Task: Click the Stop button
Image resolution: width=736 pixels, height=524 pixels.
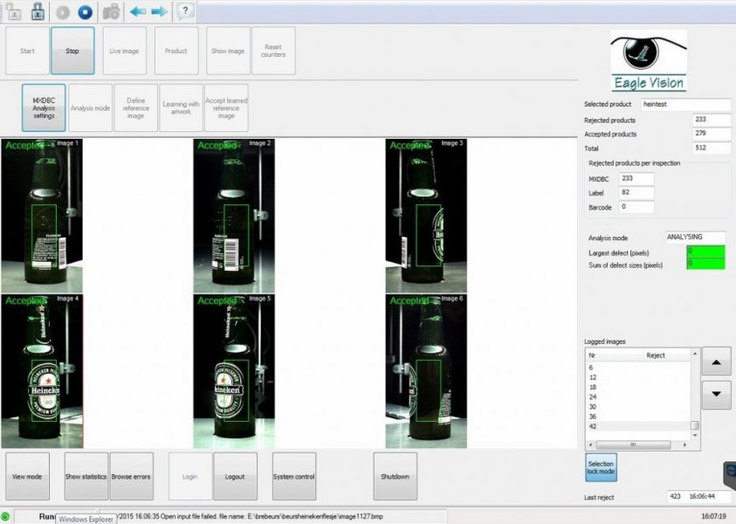Action: [x=72, y=51]
